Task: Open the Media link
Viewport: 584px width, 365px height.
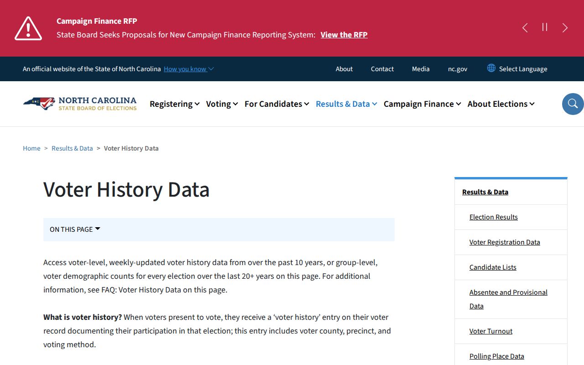Action: (x=421, y=69)
